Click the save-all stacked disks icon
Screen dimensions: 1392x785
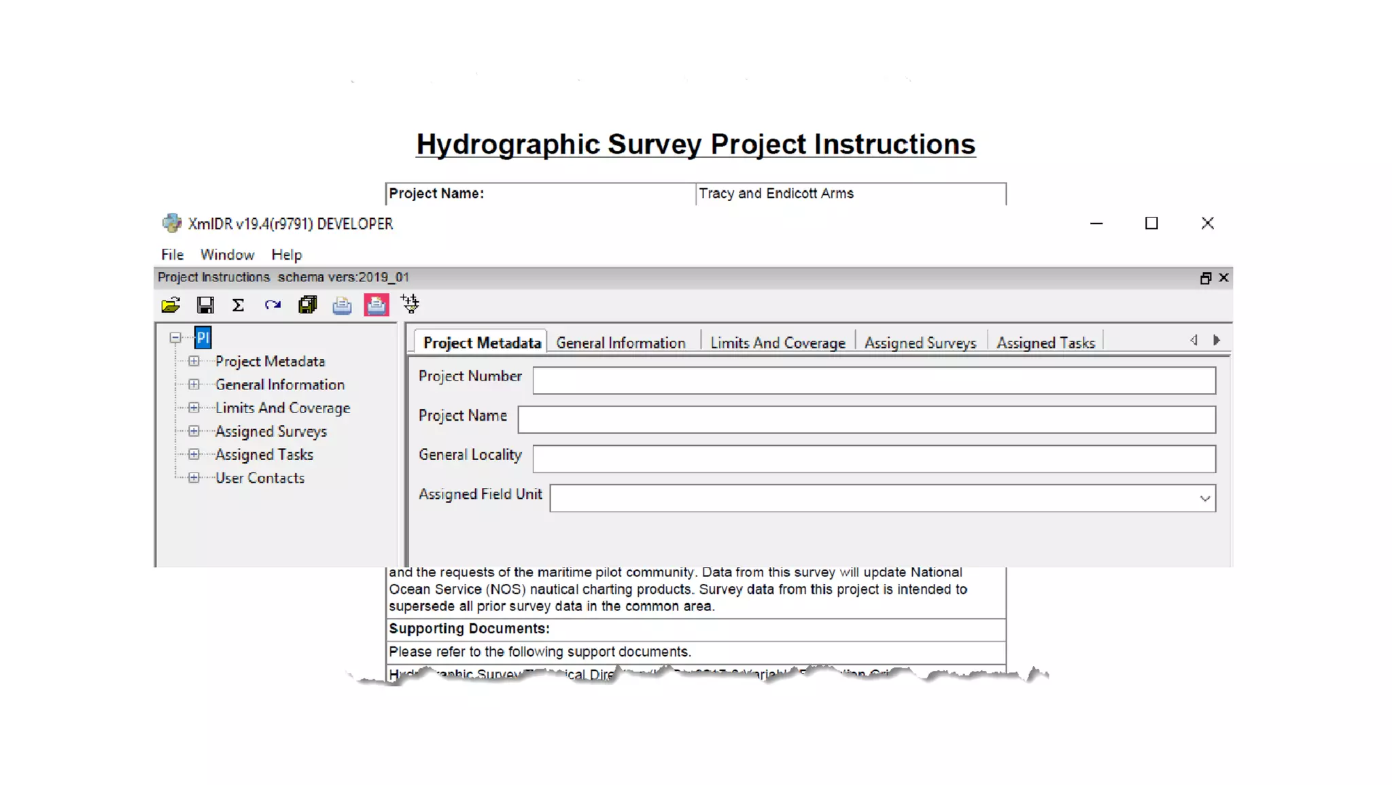tap(308, 305)
